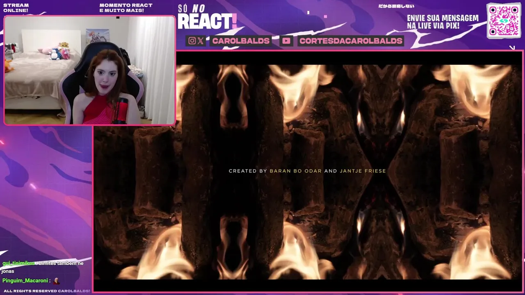Screen dimensions: 525x295
Task: Click the YouTube icon beside CORTESDACAROLBALDS
Action: coord(286,41)
